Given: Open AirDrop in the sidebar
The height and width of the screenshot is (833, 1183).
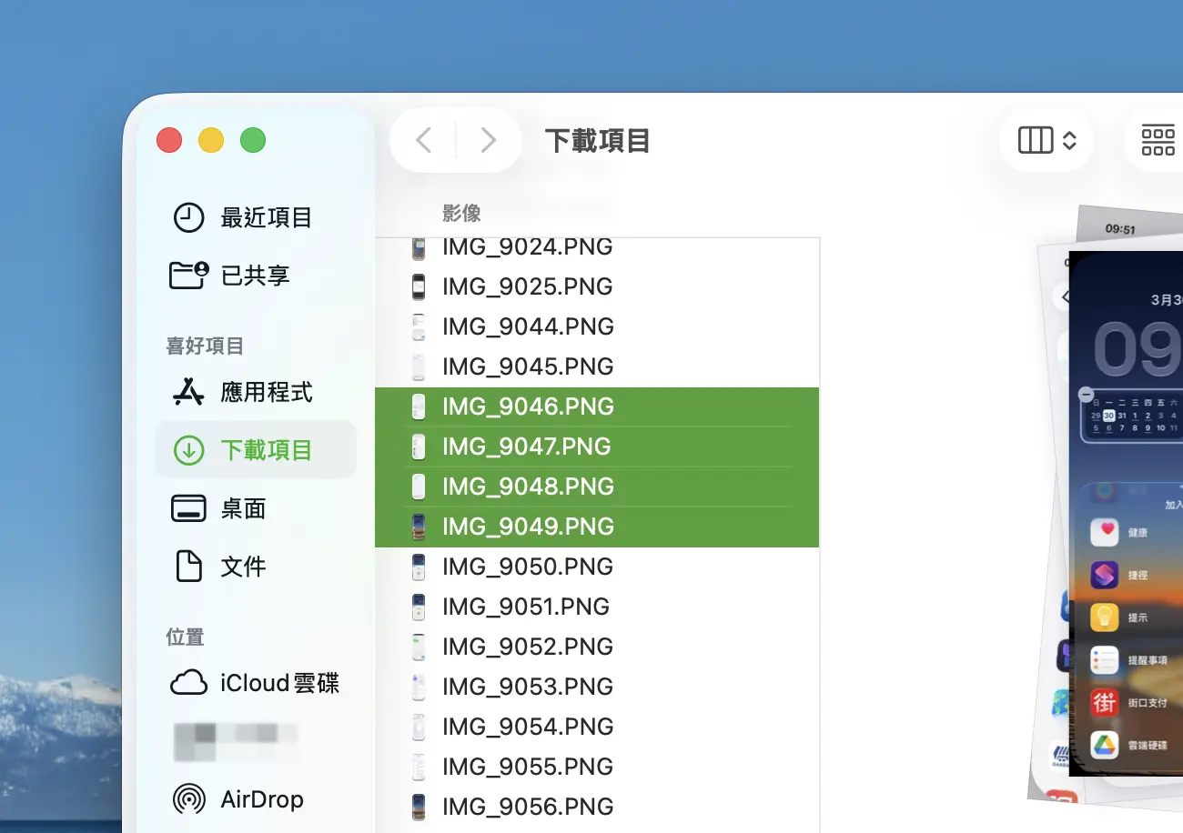Looking at the screenshot, I should click(255, 799).
